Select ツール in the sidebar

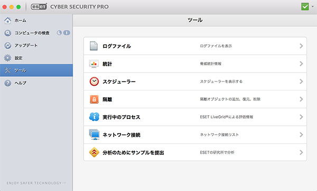click(x=36, y=70)
